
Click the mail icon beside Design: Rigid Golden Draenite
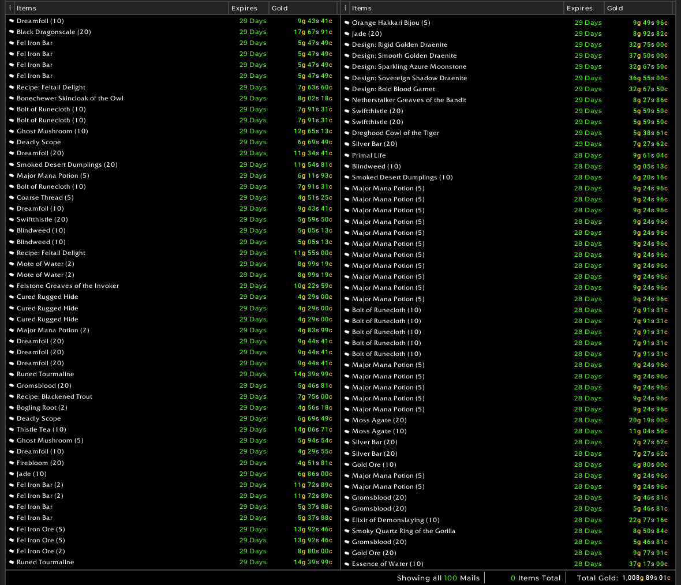click(x=347, y=45)
